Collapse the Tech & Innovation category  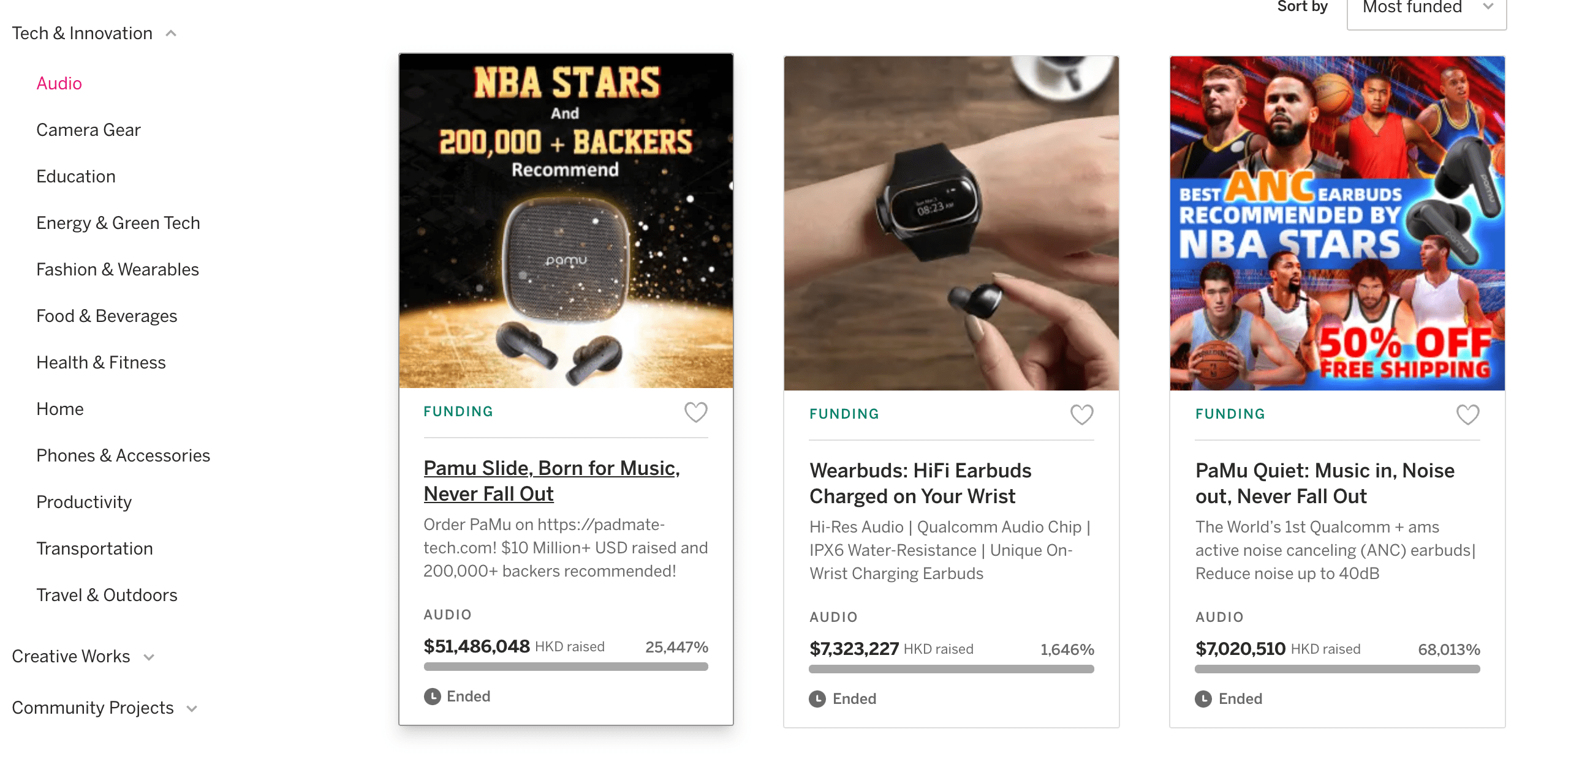171,34
